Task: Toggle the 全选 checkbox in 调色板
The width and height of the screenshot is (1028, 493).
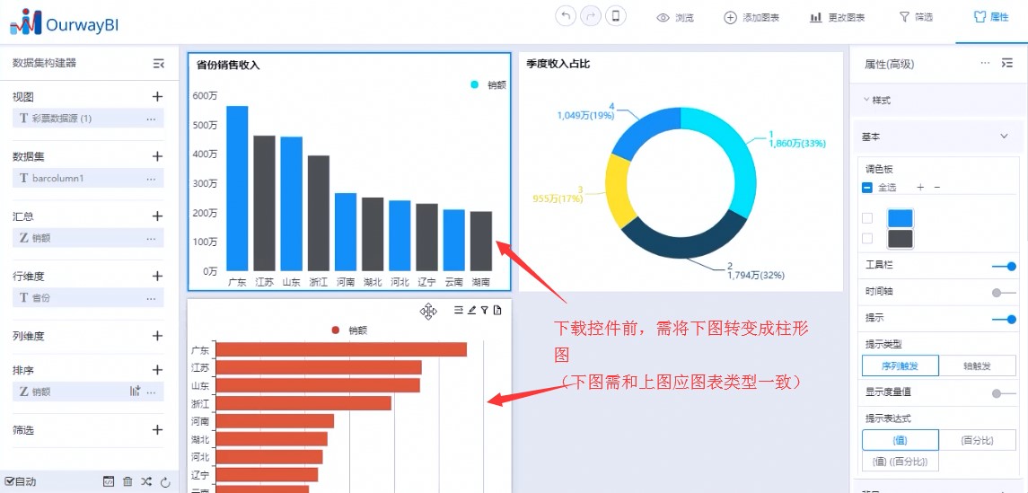Action: [866, 188]
